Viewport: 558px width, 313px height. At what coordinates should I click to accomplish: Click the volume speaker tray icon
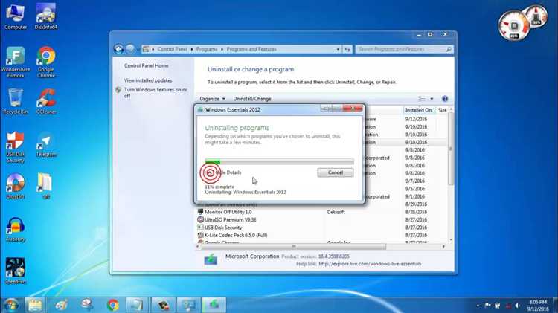click(x=517, y=305)
